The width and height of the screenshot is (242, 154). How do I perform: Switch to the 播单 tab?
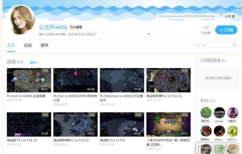(x=44, y=45)
